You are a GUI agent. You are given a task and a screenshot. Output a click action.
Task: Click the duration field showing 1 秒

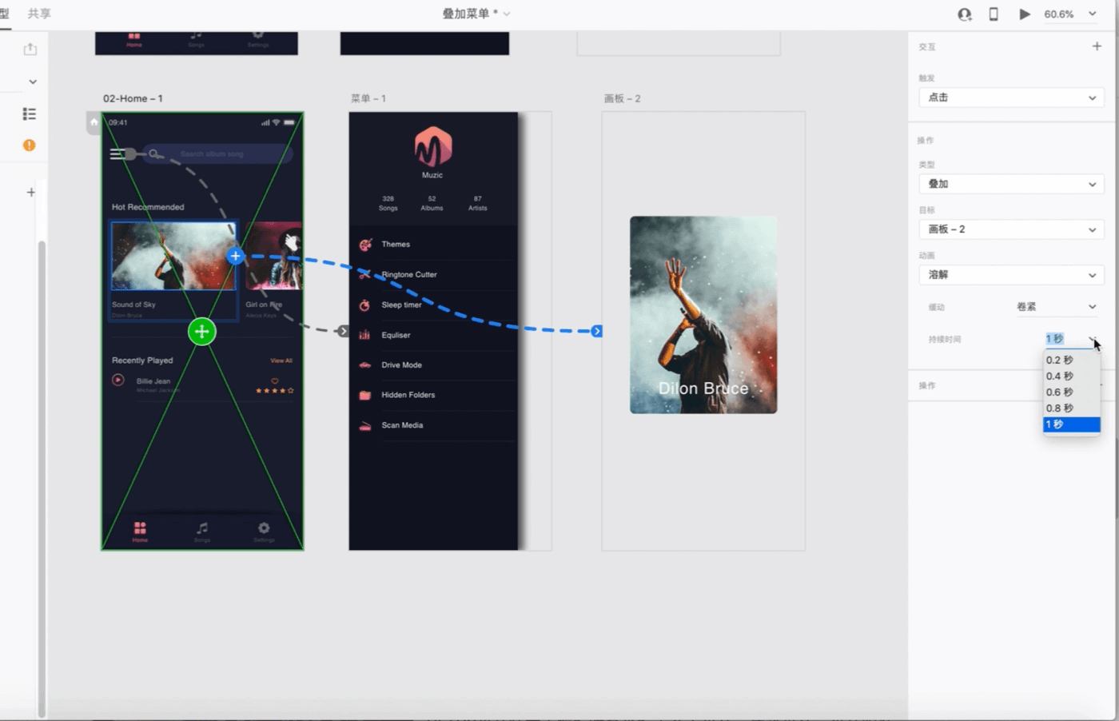[x=1054, y=339]
